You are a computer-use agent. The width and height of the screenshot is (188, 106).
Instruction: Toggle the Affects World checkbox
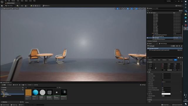(162, 84)
